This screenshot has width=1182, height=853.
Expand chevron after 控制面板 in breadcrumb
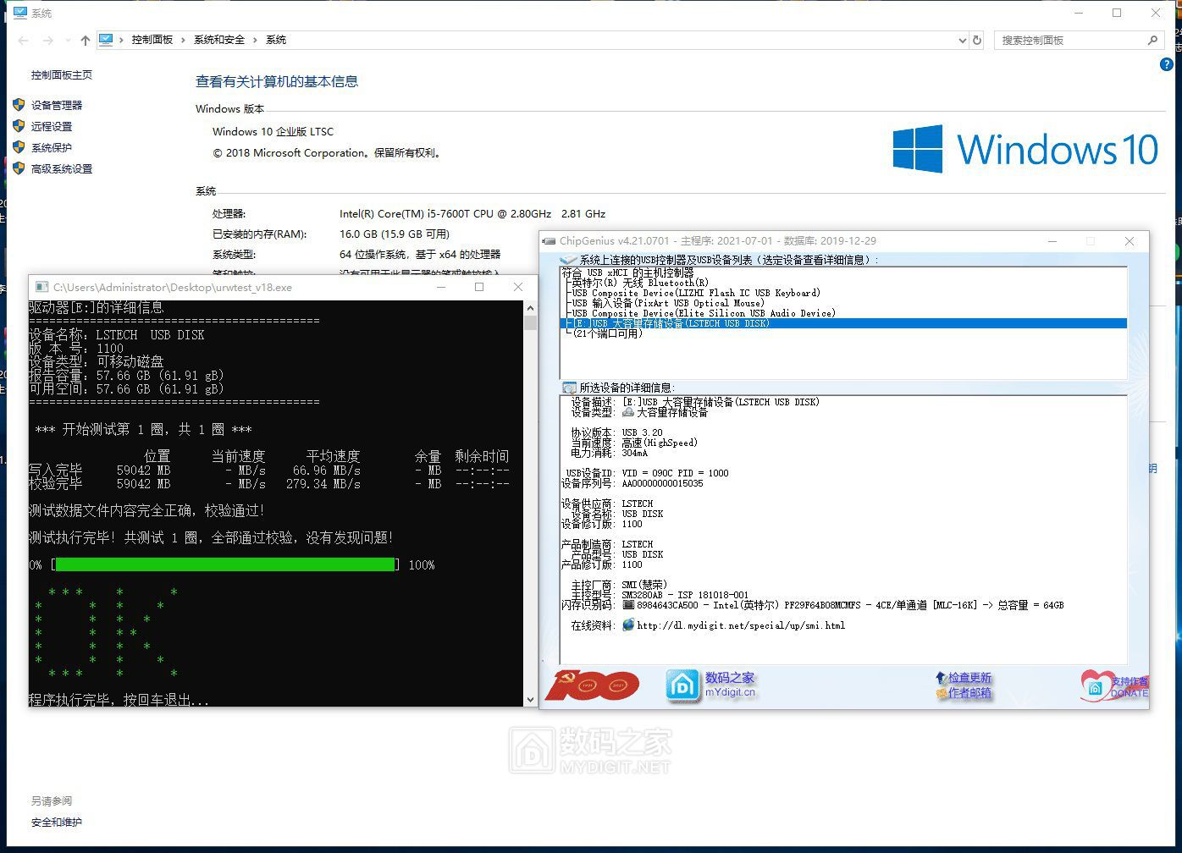click(x=184, y=40)
